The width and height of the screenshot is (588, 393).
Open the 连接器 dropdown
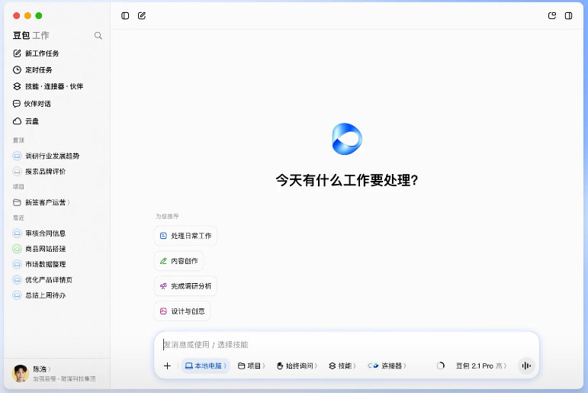387,366
